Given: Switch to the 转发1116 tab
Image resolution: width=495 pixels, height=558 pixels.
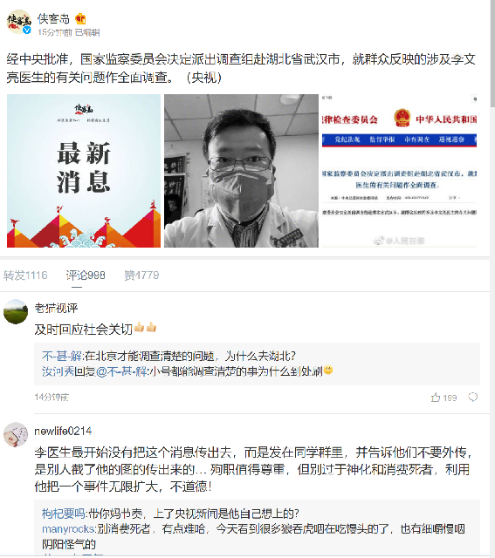Looking at the screenshot, I should [25, 276].
